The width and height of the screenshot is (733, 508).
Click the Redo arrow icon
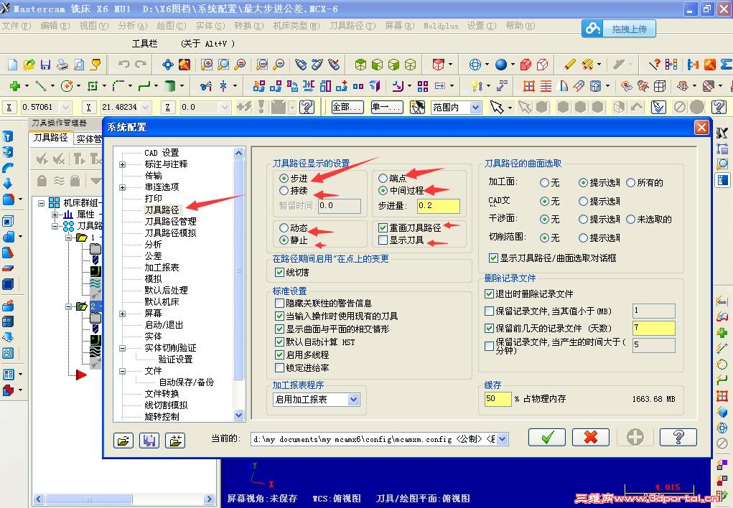pyautogui.click(x=140, y=64)
